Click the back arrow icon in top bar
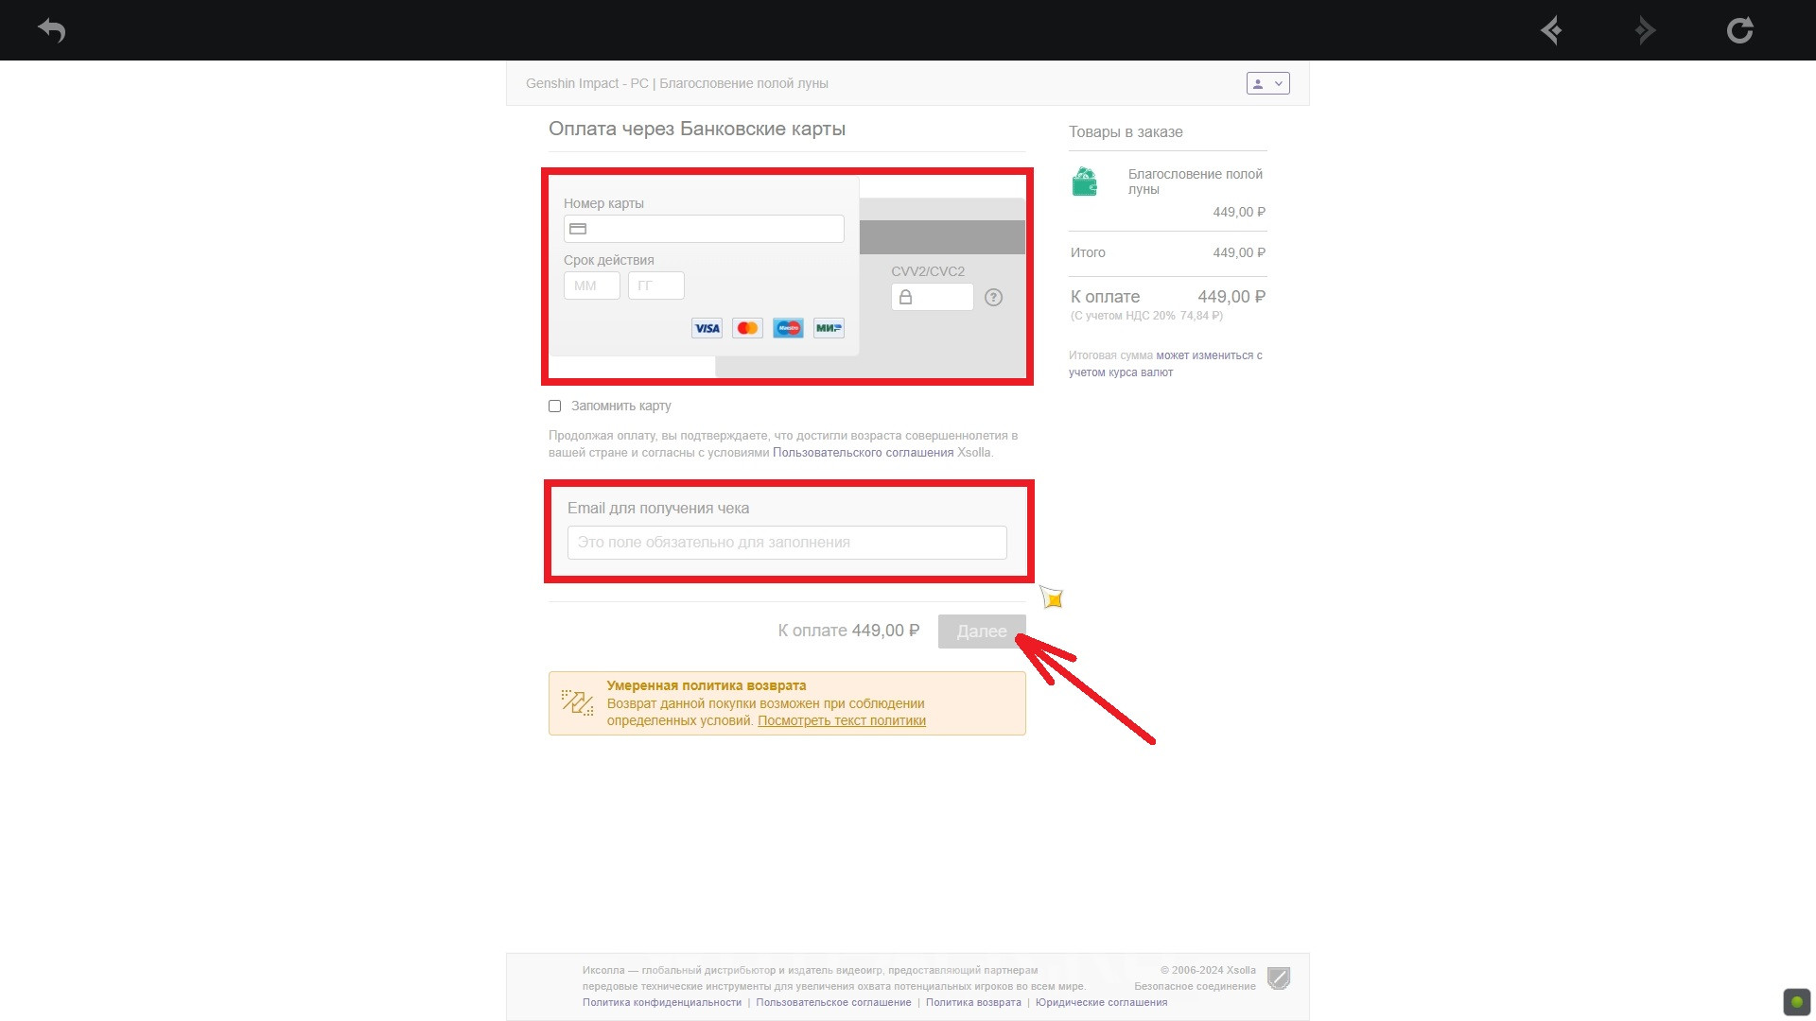 52,30
